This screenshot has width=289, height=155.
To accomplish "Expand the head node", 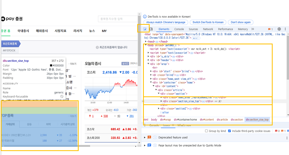I will 146,42.
